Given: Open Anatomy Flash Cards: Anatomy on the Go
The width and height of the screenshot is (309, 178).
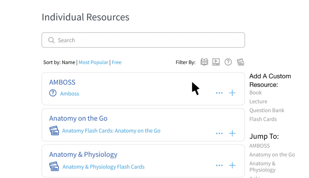Looking at the screenshot, I should [x=111, y=131].
